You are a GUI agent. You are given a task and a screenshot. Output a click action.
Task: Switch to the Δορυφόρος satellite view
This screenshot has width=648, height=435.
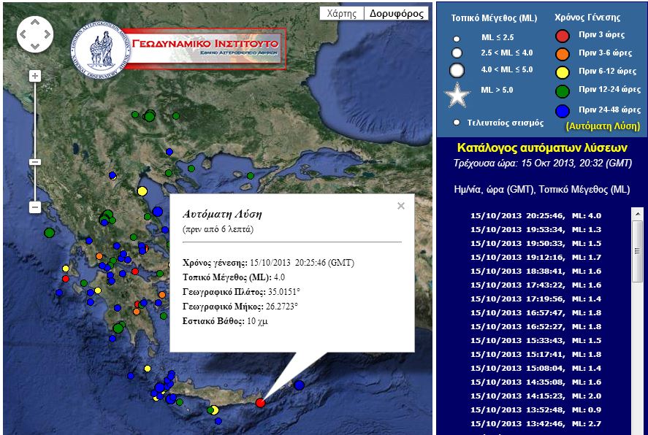[x=396, y=14]
